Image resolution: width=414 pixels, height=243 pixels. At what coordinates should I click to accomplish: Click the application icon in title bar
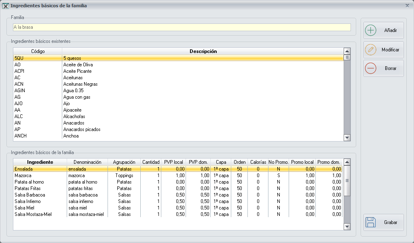point(6,6)
